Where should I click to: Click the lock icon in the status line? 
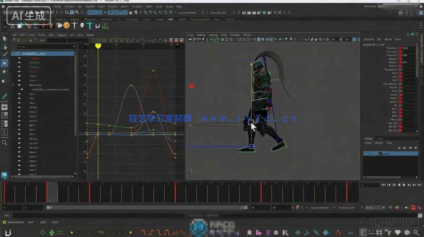coord(130,13)
